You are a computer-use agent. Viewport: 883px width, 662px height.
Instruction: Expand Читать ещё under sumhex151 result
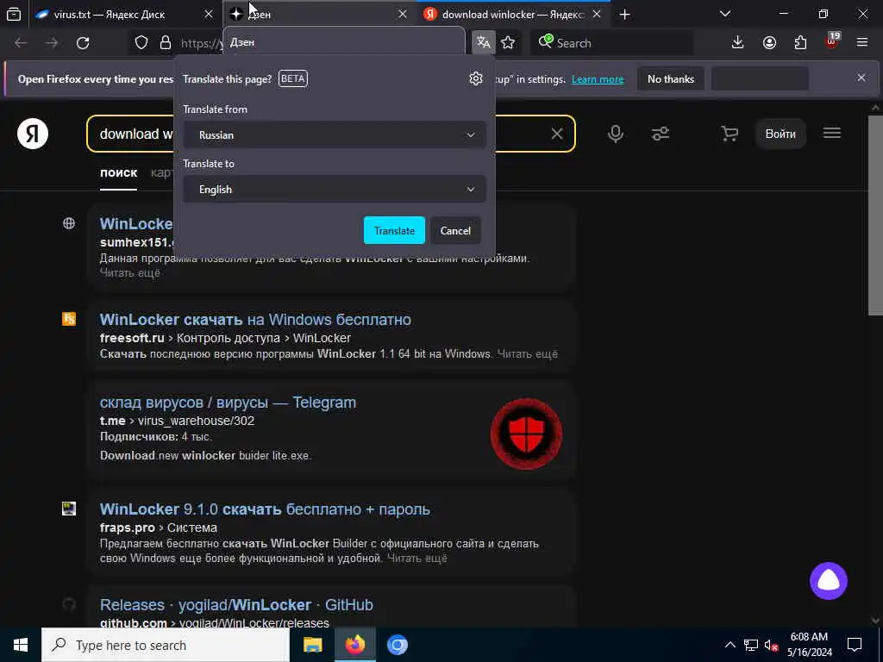click(x=130, y=273)
